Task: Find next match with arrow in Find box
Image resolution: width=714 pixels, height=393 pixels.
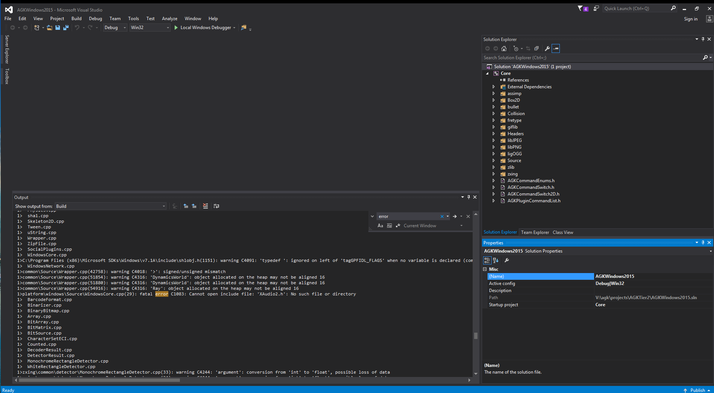Action: click(455, 216)
